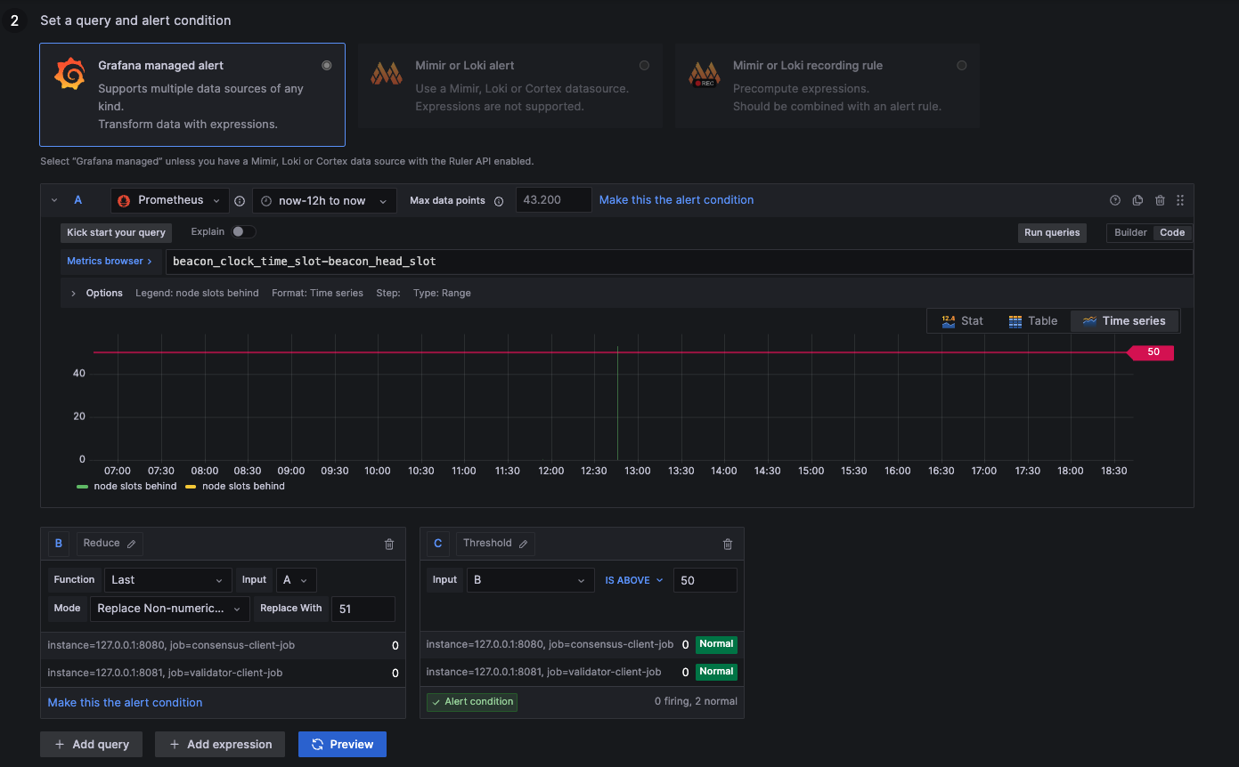Edit the Max data points field
The height and width of the screenshot is (767, 1239).
click(553, 200)
